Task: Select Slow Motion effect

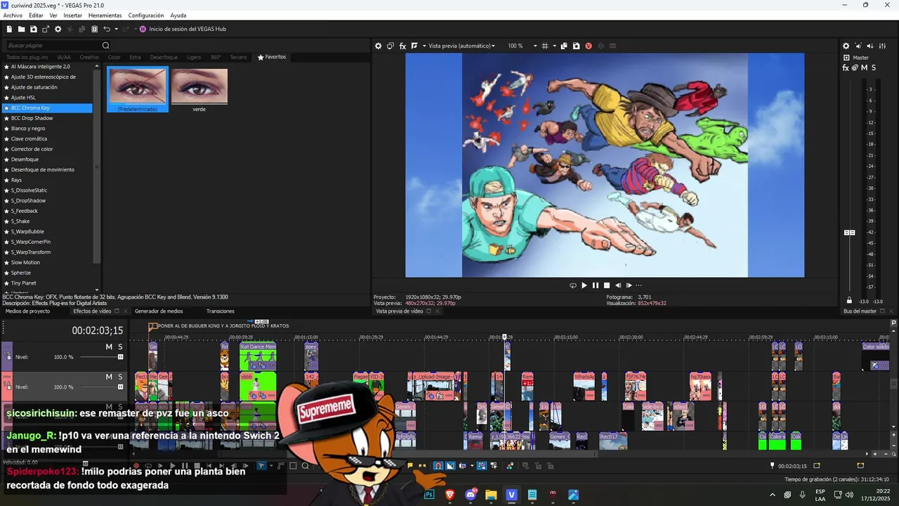Action: tap(48, 262)
